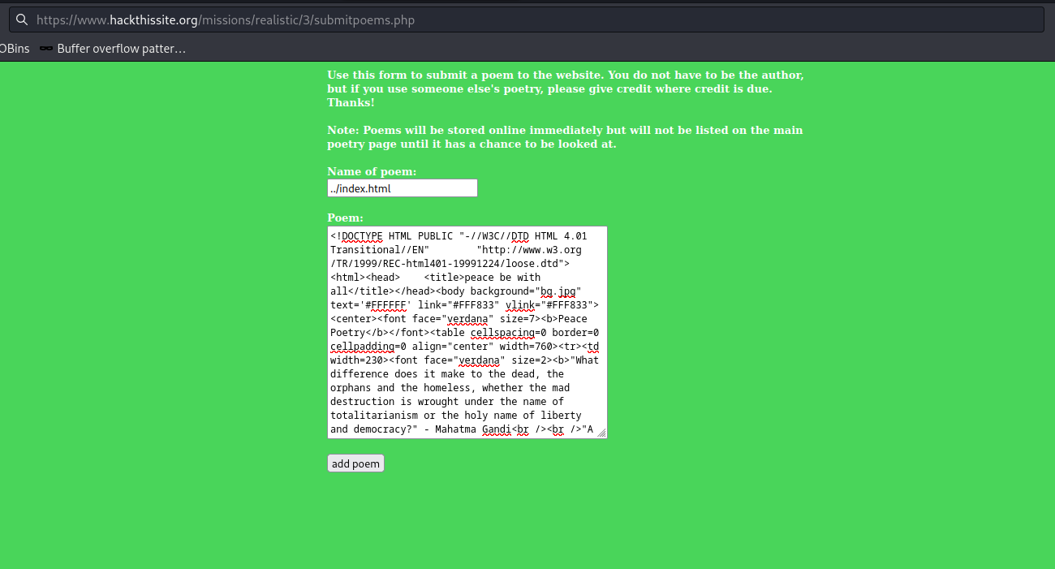Place cursor on misspelled word DOCTYPE
Viewport: 1055px width, 569px height.
coord(362,236)
